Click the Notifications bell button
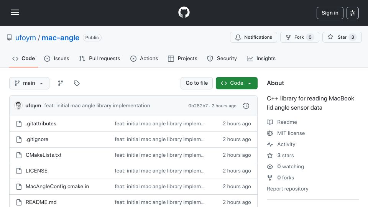Viewport: 368px width, 207px height. click(x=253, y=37)
